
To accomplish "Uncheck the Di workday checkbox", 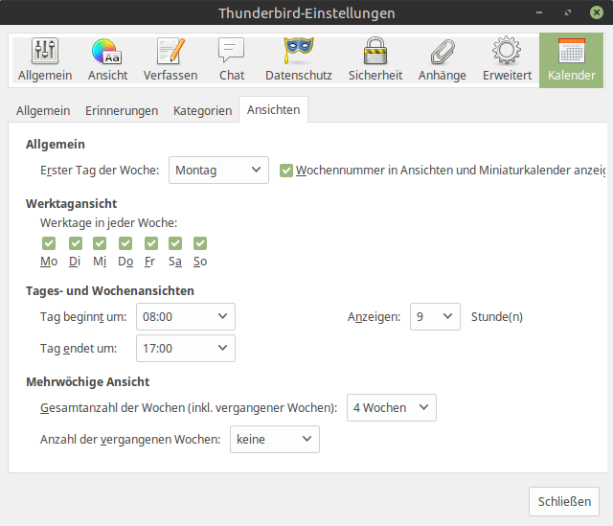I will point(76,243).
